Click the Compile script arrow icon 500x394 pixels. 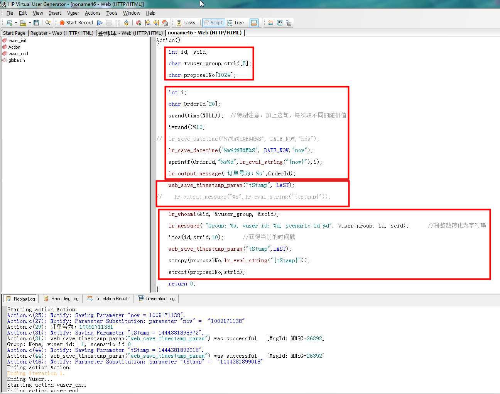126,23
